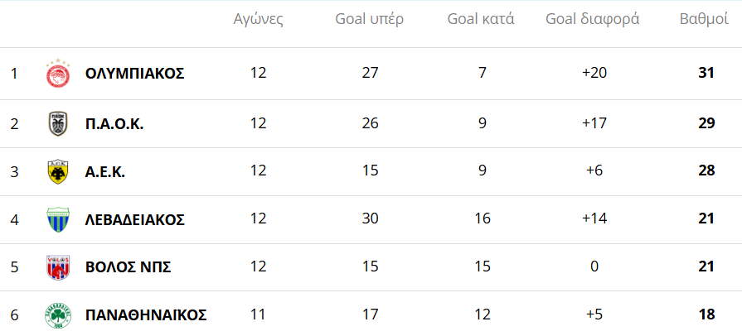Click the Levadiakos club crest icon
Image resolution: width=742 pixels, height=336 pixels.
point(58,219)
